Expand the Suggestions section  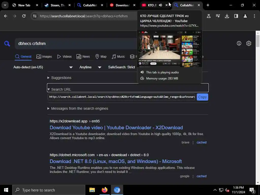pyautogui.click(x=59, y=78)
